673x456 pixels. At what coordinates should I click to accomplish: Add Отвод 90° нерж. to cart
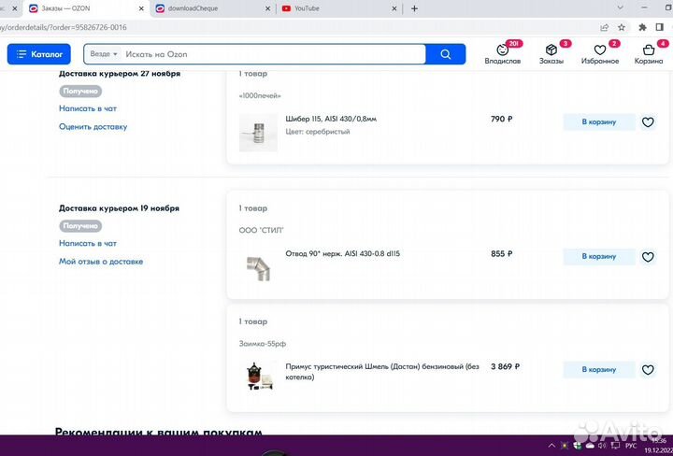(599, 257)
